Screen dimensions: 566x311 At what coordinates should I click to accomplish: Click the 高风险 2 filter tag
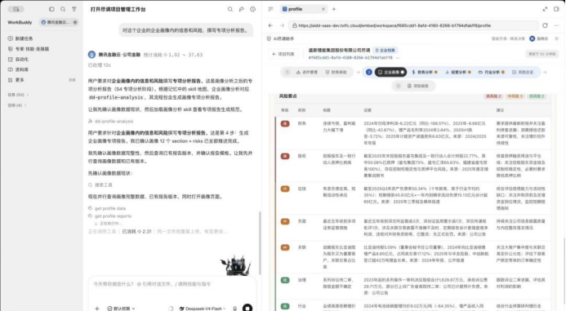tap(493, 96)
